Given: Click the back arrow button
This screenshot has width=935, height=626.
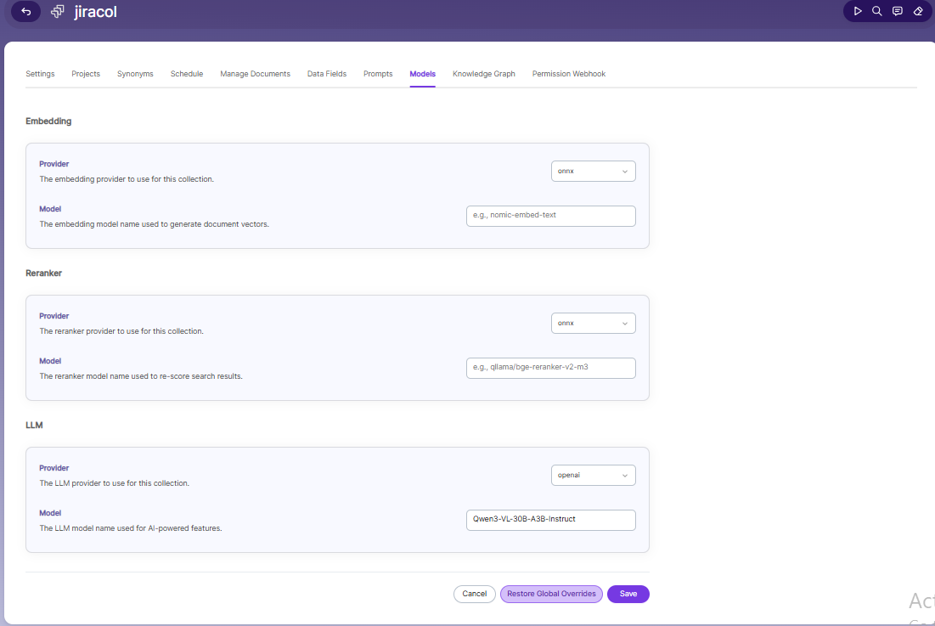Looking at the screenshot, I should [25, 11].
